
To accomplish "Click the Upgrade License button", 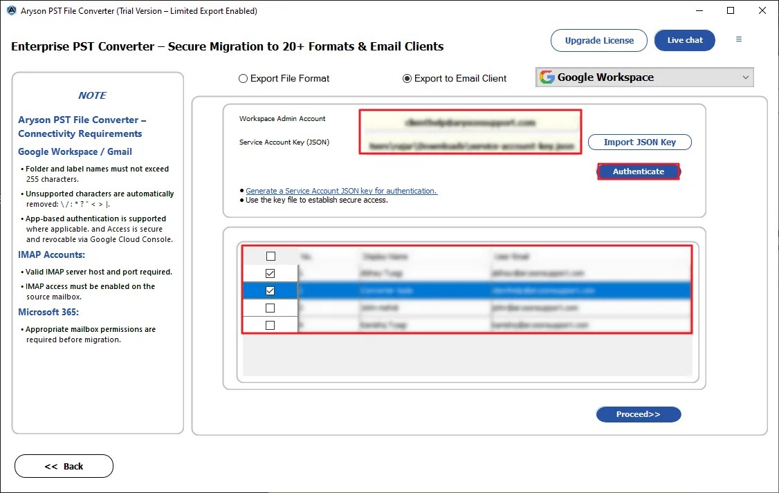I will point(599,40).
